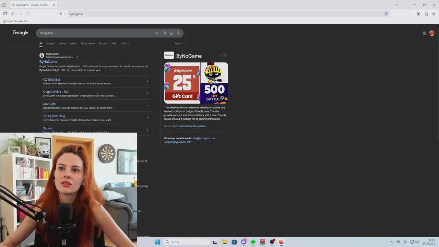Expand the More search filters dropdown

coord(124,44)
